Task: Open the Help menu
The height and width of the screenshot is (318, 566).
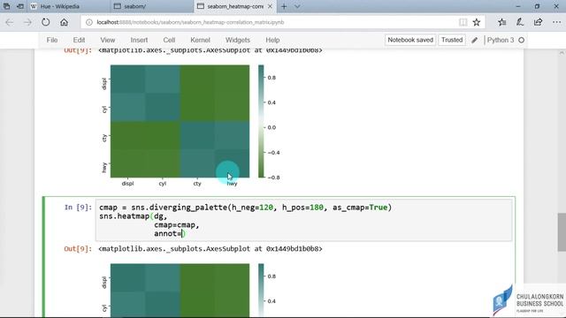Action: (x=272, y=40)
